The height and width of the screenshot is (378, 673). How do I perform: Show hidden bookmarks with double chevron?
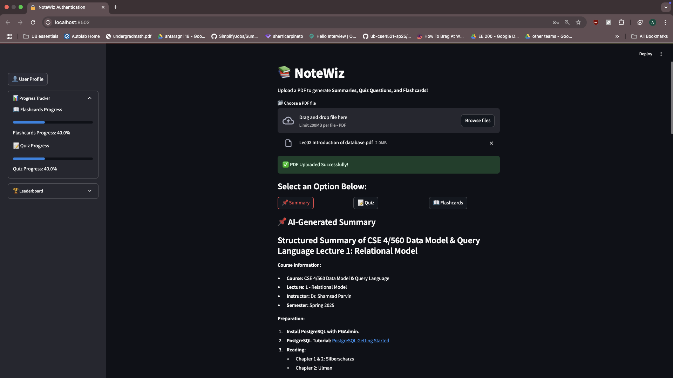617,36
